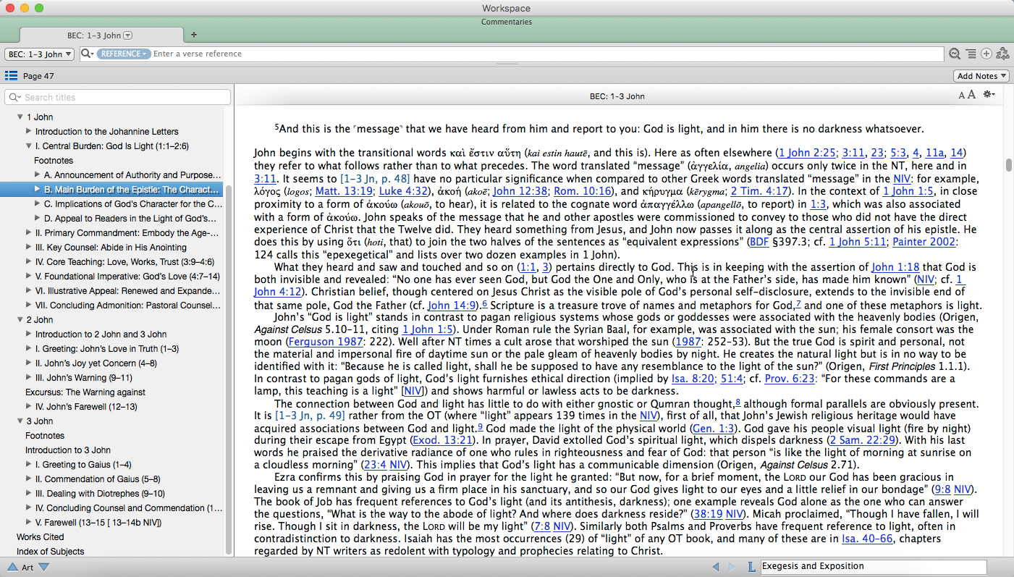Open the REFERENCE search type dropdown
Screen dimensions: 1014x577
coord(124,54)
